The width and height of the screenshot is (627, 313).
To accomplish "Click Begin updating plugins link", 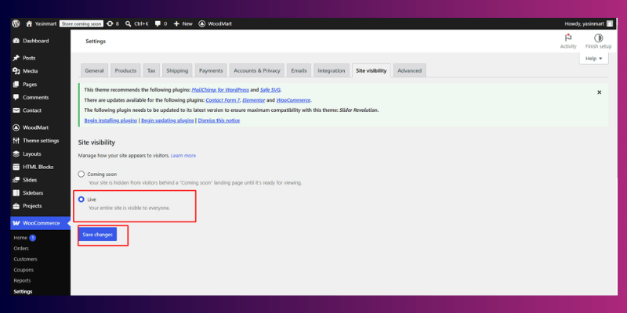I will point(168,121).
